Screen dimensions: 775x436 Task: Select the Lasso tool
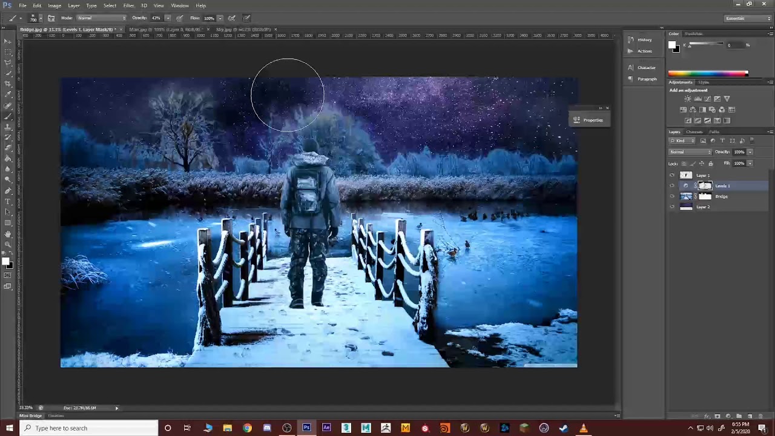pos(7,62)
